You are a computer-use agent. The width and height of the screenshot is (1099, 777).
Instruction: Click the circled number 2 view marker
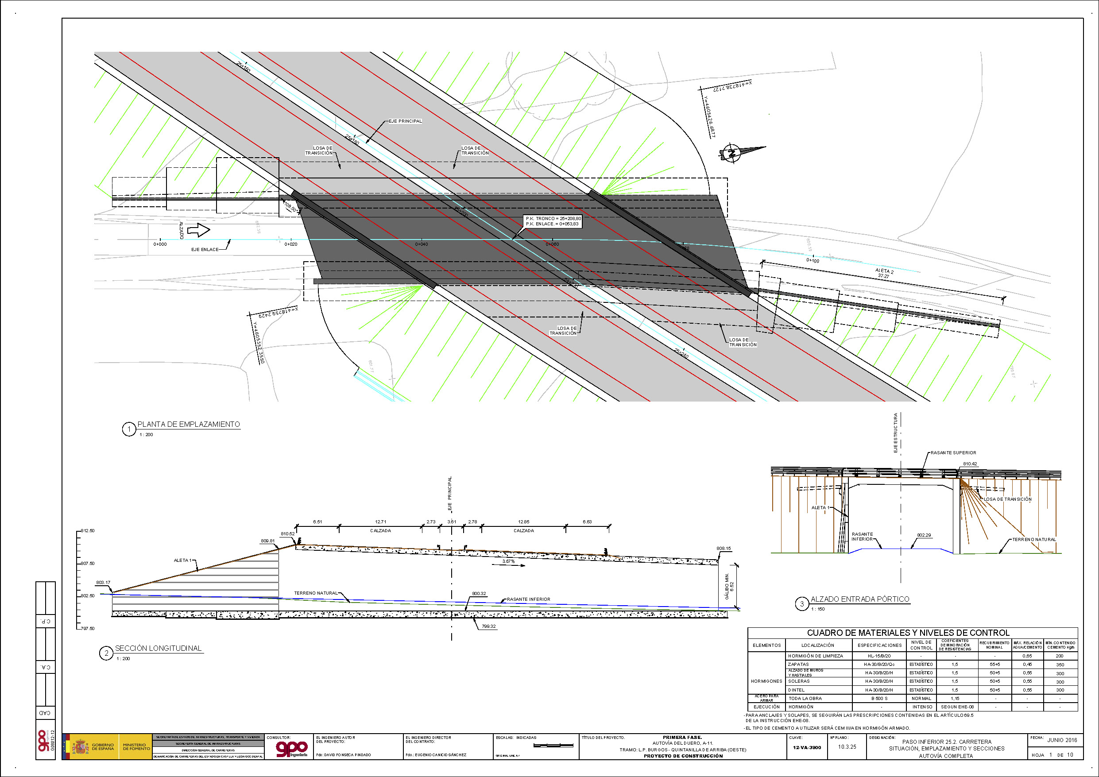click(106, 653)
